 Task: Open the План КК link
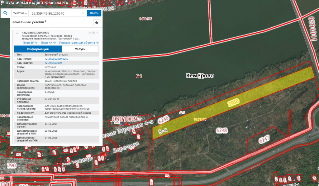(x=48, y=43)
